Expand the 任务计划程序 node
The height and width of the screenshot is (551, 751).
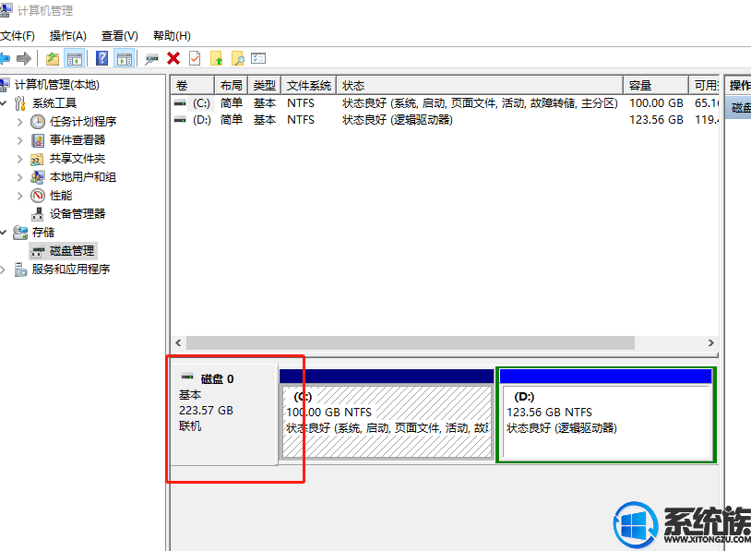pos(19,122)
